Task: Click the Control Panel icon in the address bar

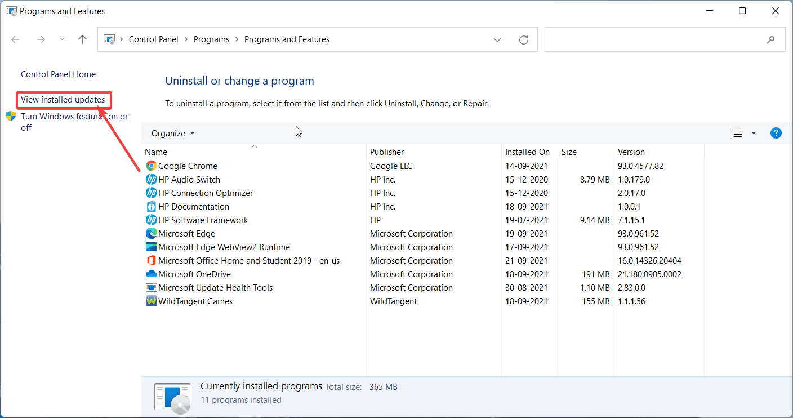Action: (110, 39)
